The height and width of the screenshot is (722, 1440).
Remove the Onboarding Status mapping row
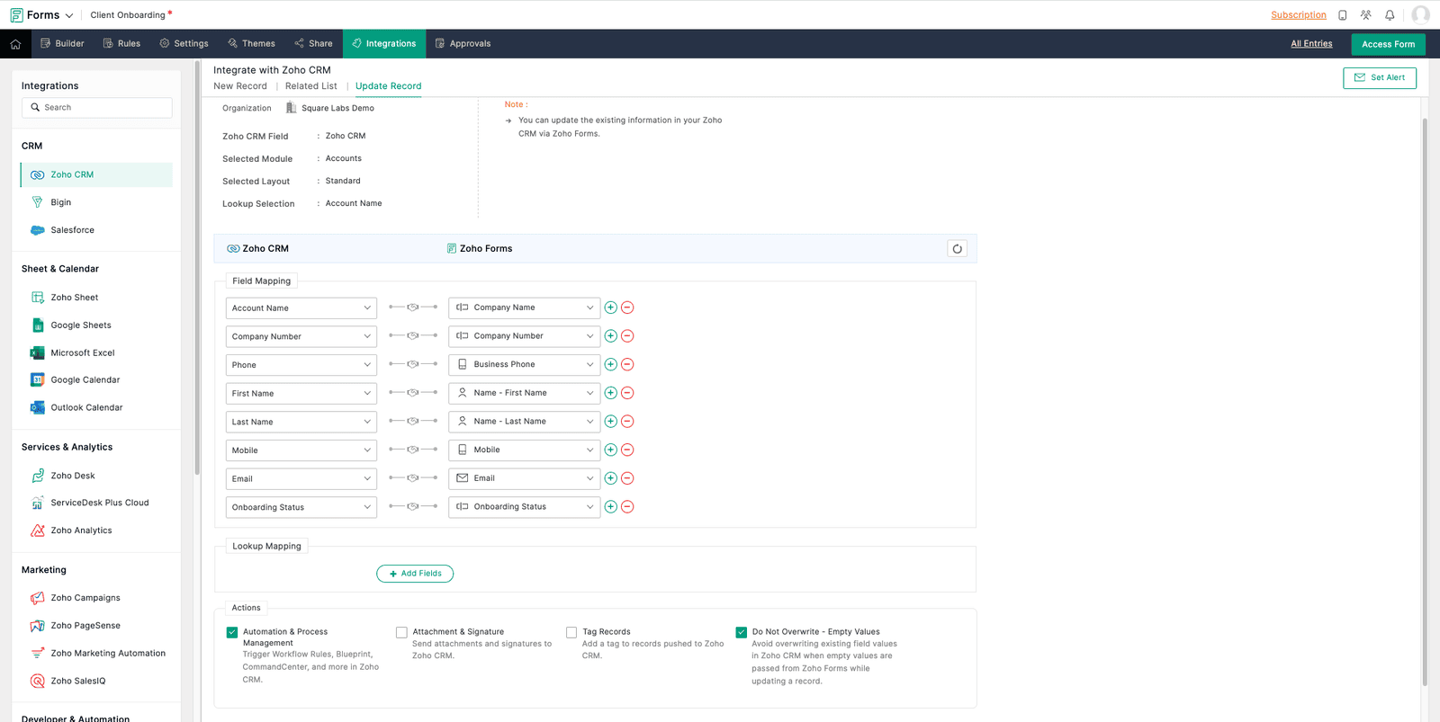[x=627, y=507]
